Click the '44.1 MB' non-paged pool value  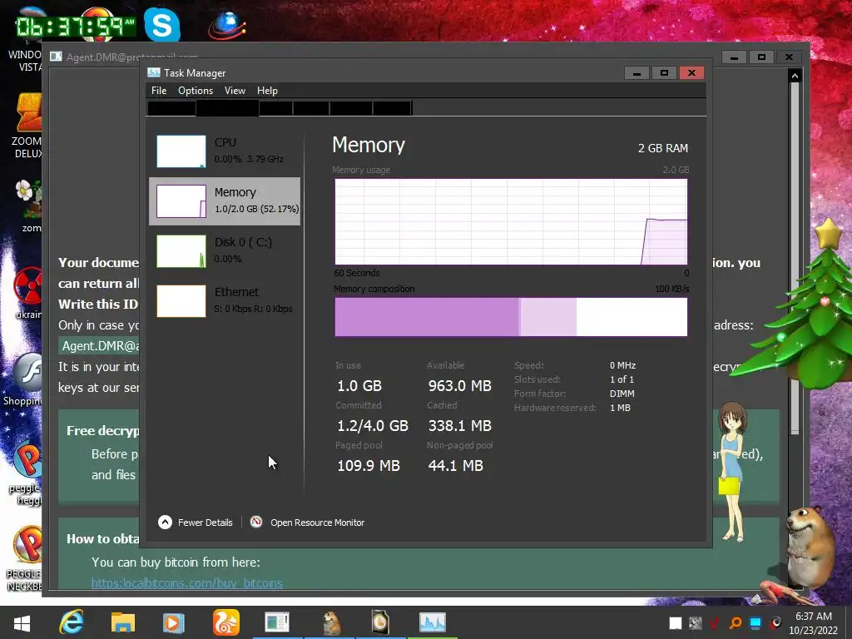455,466
